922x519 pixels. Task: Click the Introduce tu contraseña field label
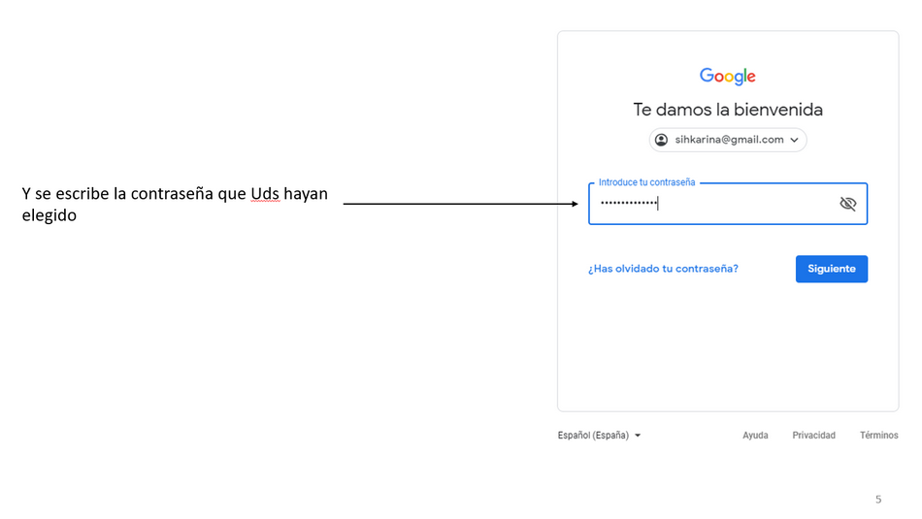(646, 182)
